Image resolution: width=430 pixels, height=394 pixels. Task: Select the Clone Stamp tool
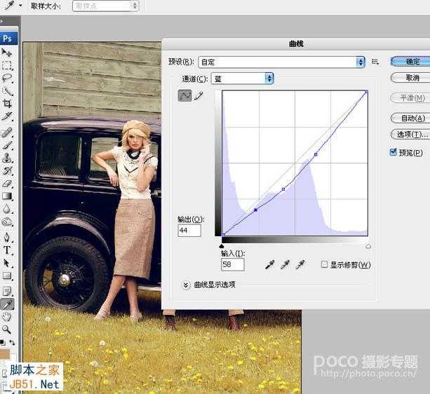[6, 158]
